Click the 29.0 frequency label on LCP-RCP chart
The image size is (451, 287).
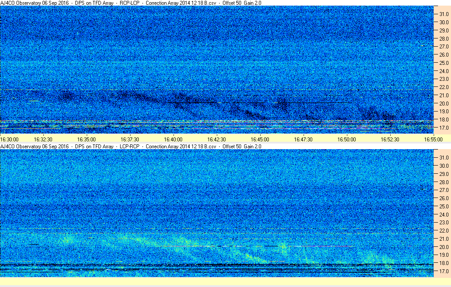[444, 174]
